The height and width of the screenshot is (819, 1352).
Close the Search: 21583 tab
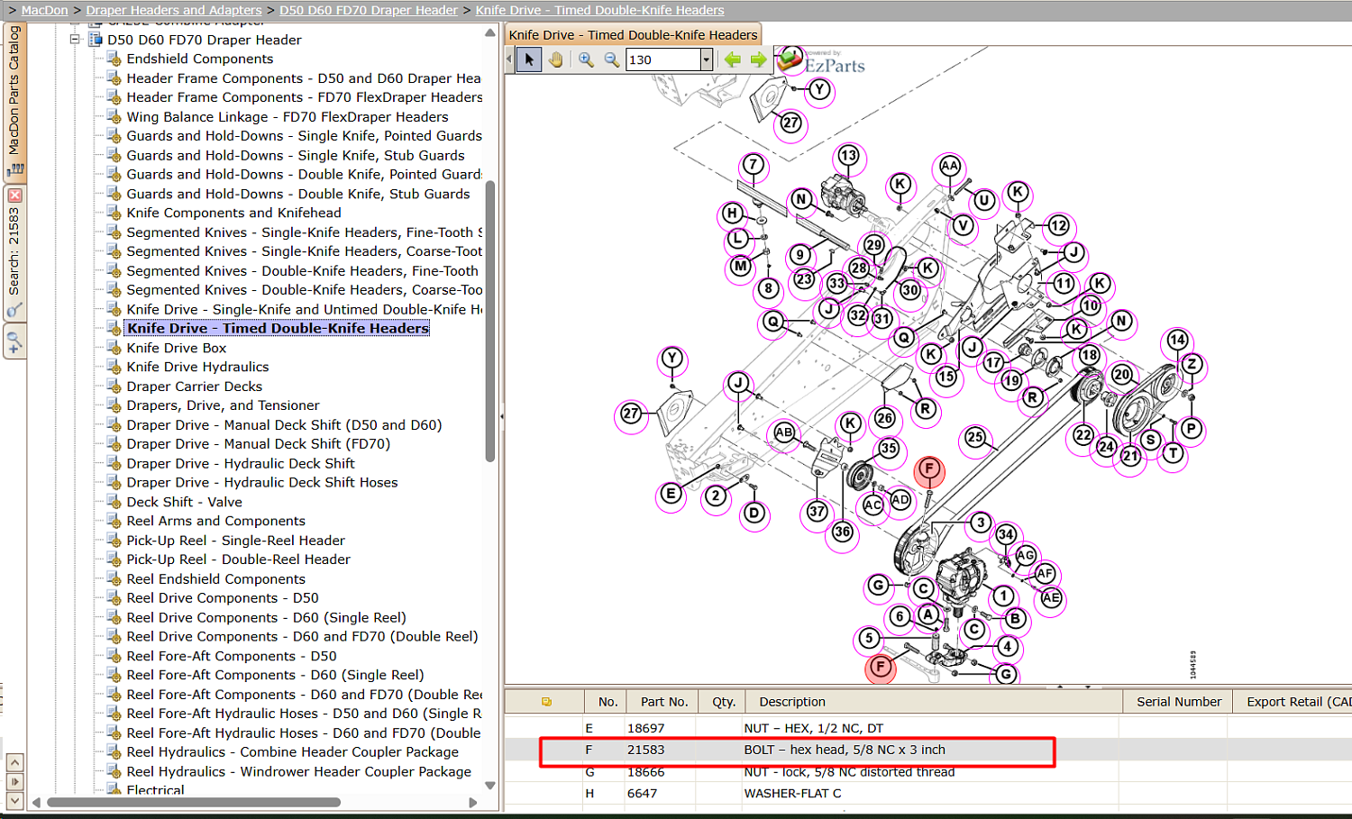tap(14, 196)
